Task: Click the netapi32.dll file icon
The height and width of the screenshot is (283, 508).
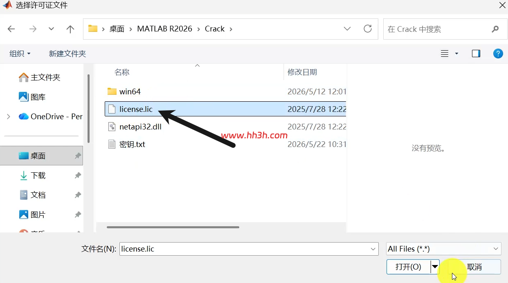Action: coord(112,127)
